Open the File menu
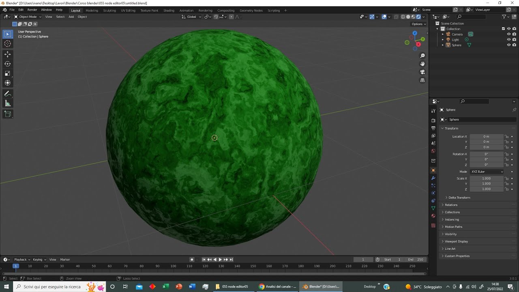This screenshot has height=292, width=519. (12, 10)
